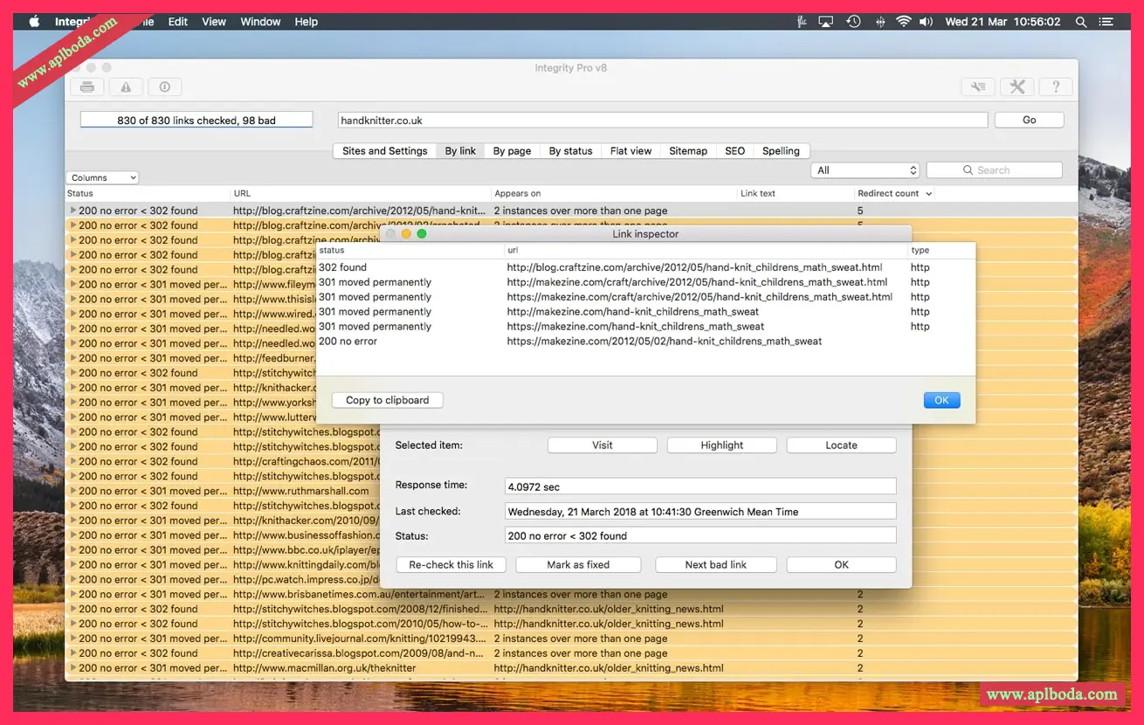Viewport: 1144px width, 725px height.
Task: Click the question mark help icon
Action: (x=1056, y=86)
